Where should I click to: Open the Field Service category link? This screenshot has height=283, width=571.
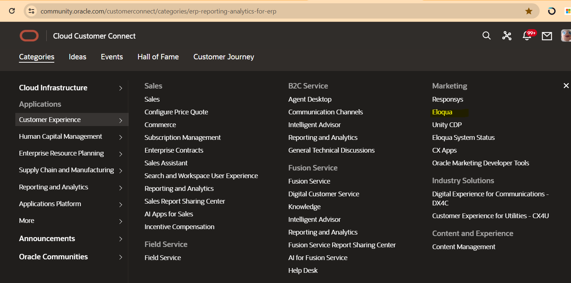tap(163, 258)
